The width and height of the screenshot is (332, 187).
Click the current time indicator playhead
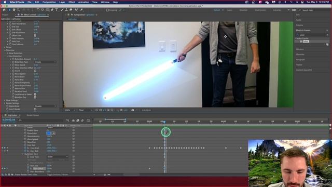click(164, 122)
